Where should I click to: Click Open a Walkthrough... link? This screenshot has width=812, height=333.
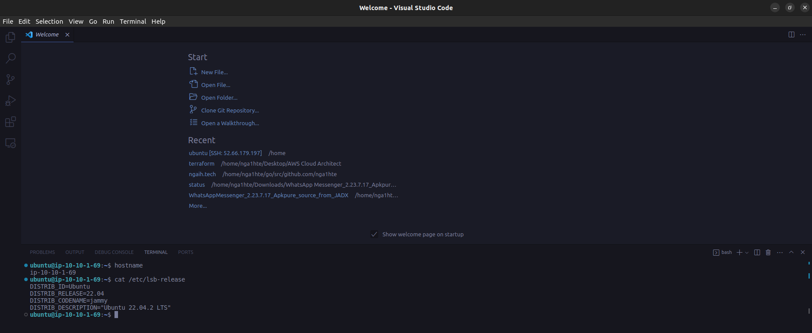point(230,123)
